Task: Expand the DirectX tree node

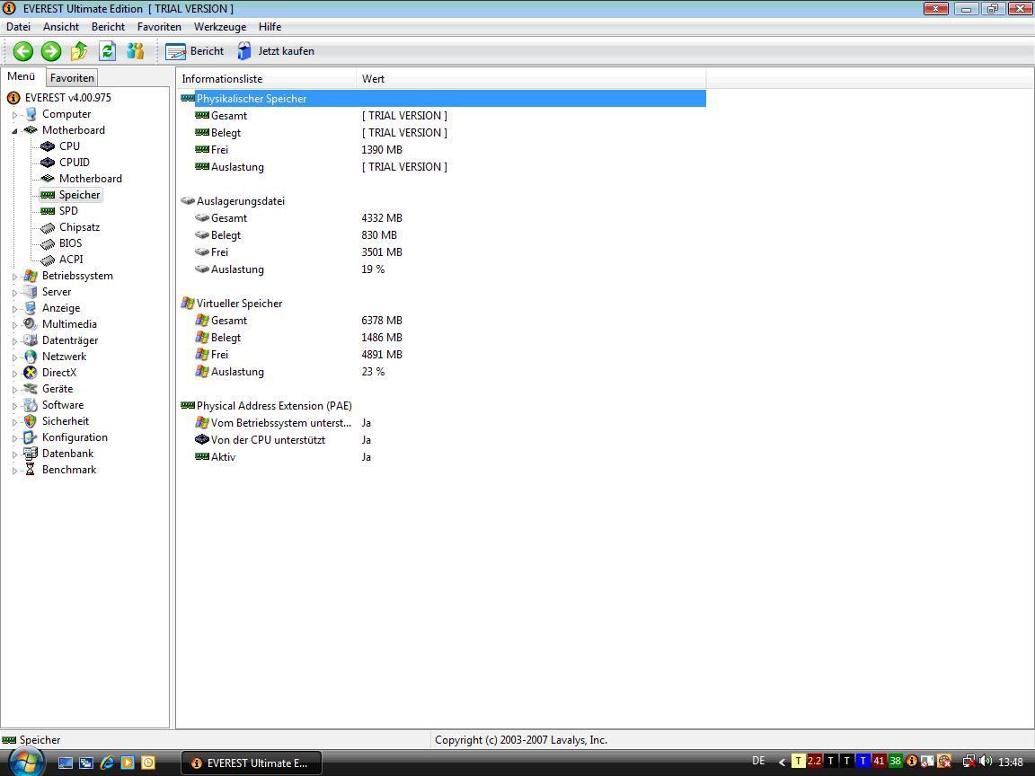Action: pos(14,374)
